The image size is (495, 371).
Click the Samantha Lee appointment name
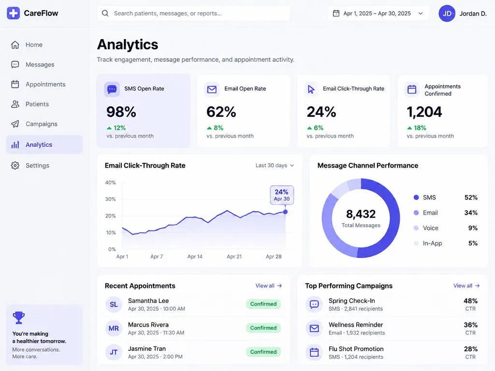click(148, 300)
